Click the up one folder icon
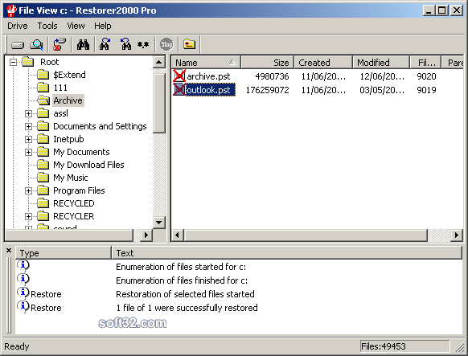The width and height of the screenshot is (468, 356). point(189,44)
